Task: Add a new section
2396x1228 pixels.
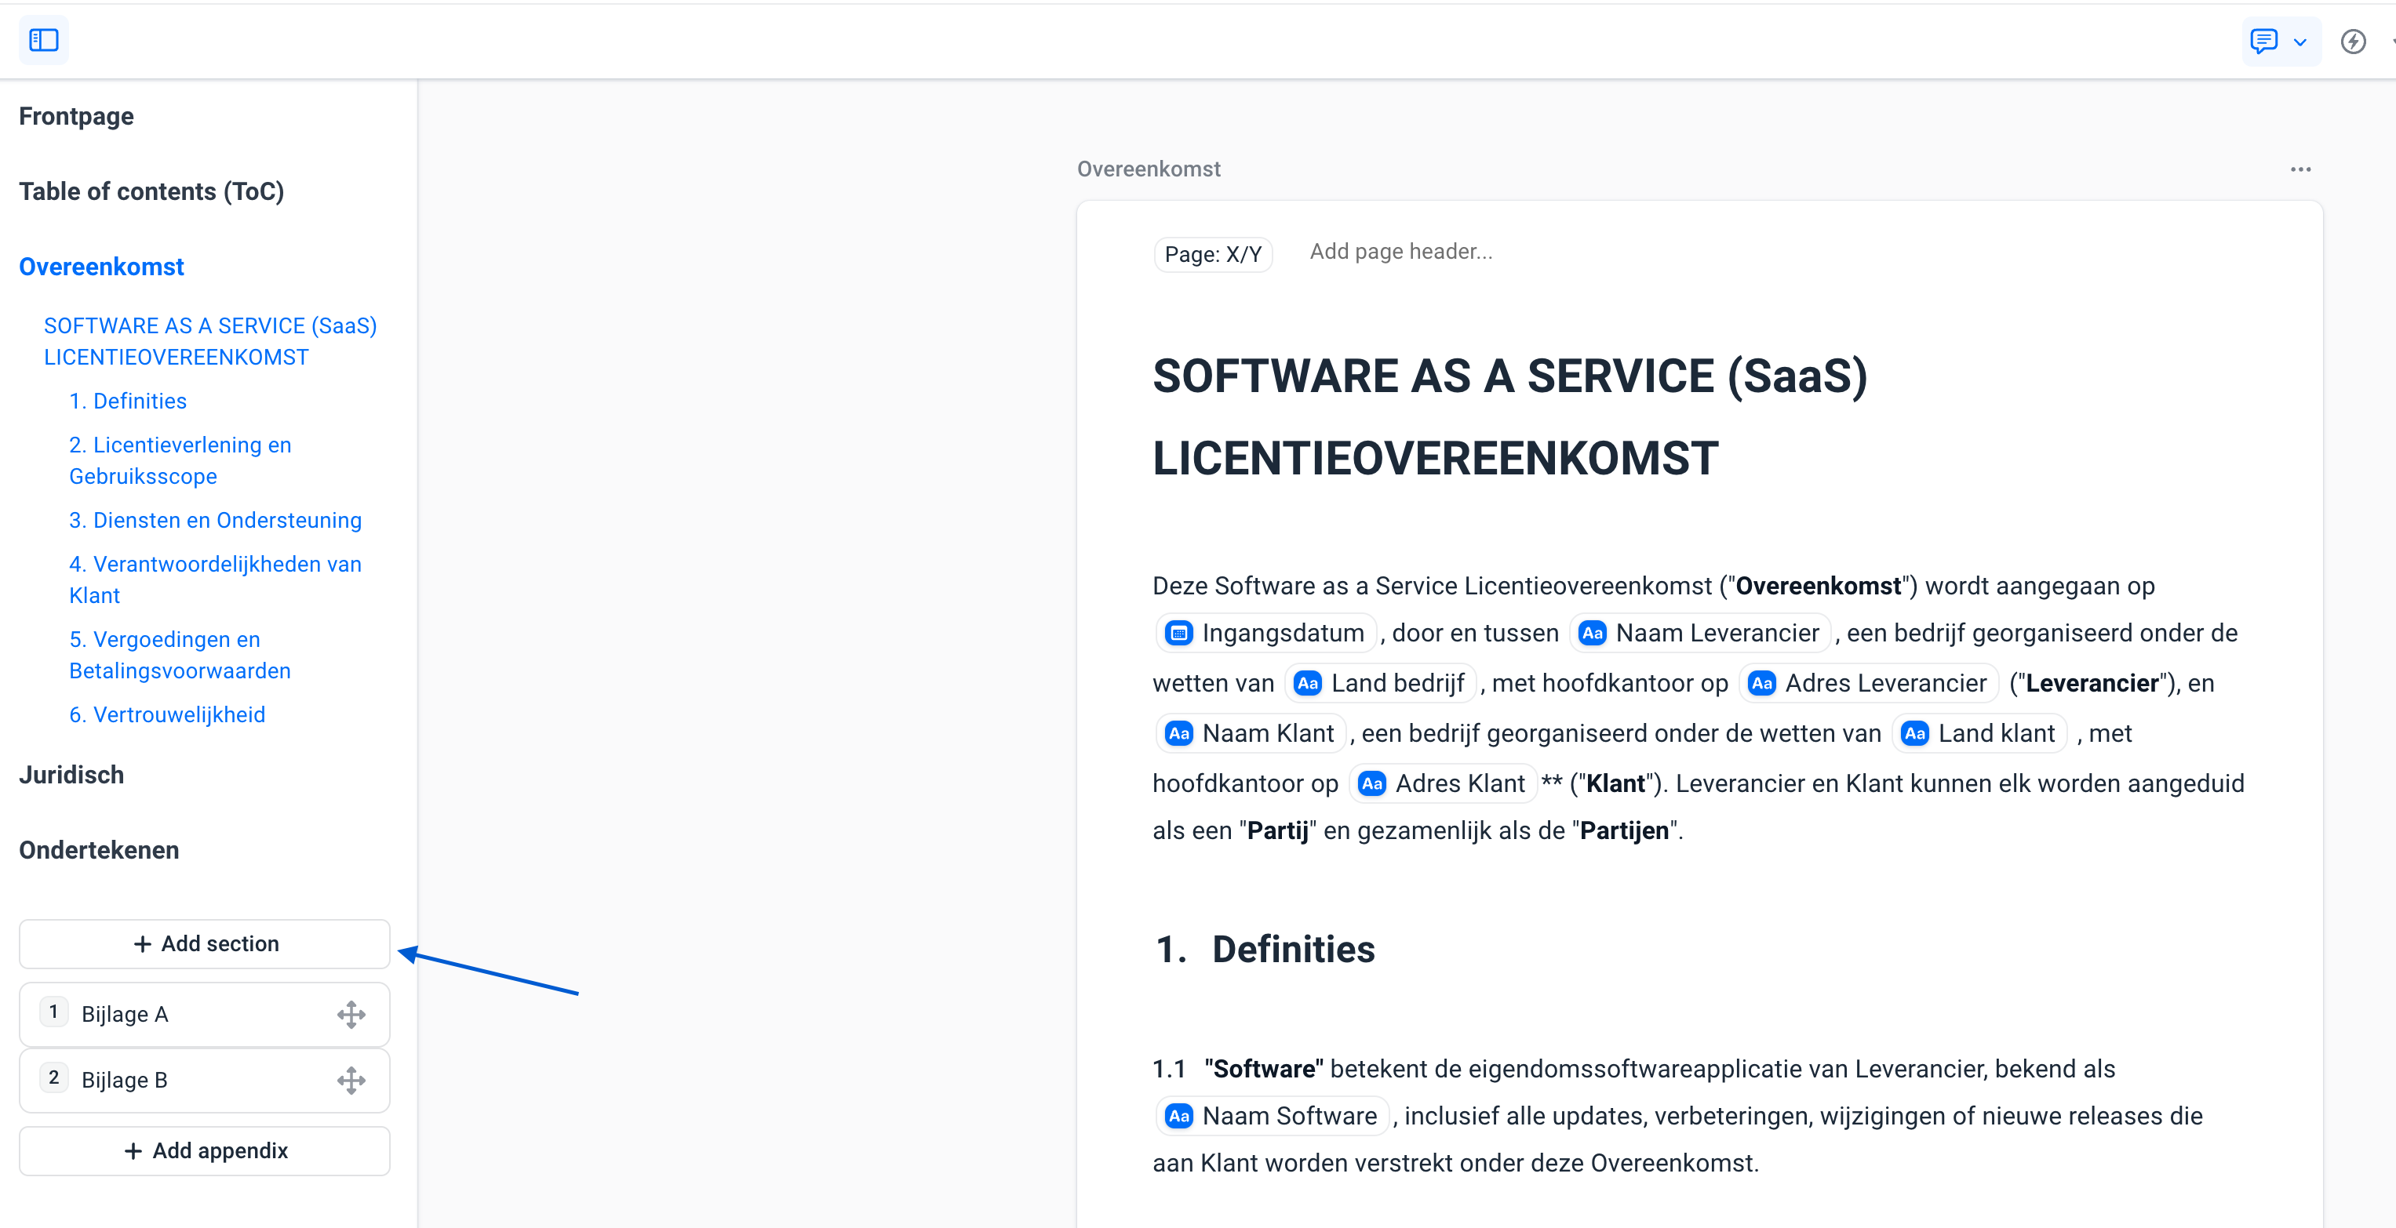Action: (205, 944)
